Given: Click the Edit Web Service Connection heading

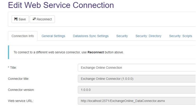Looking at the screenshot, I should (x=61, y=5).
